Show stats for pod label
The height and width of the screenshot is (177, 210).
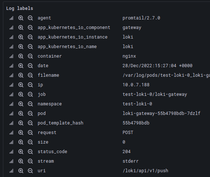click(11, 113)
